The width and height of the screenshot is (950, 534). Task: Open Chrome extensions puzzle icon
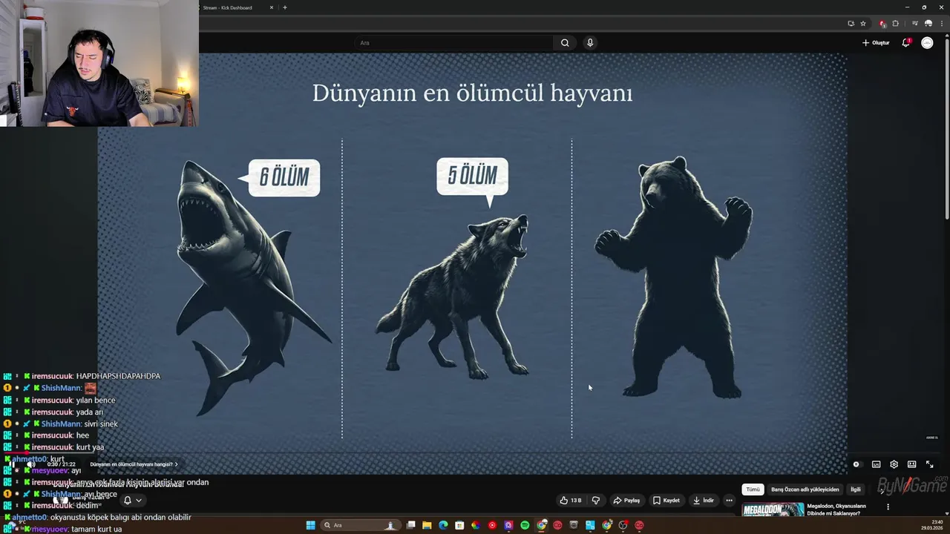point(895,23)
